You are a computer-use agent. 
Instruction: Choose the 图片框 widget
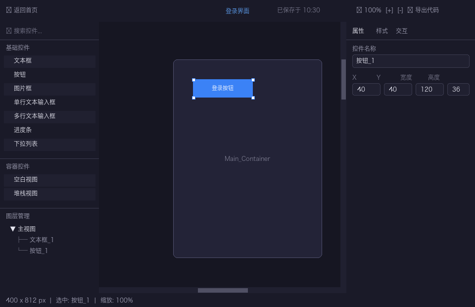pyautogui.click(x=49, y=89)
